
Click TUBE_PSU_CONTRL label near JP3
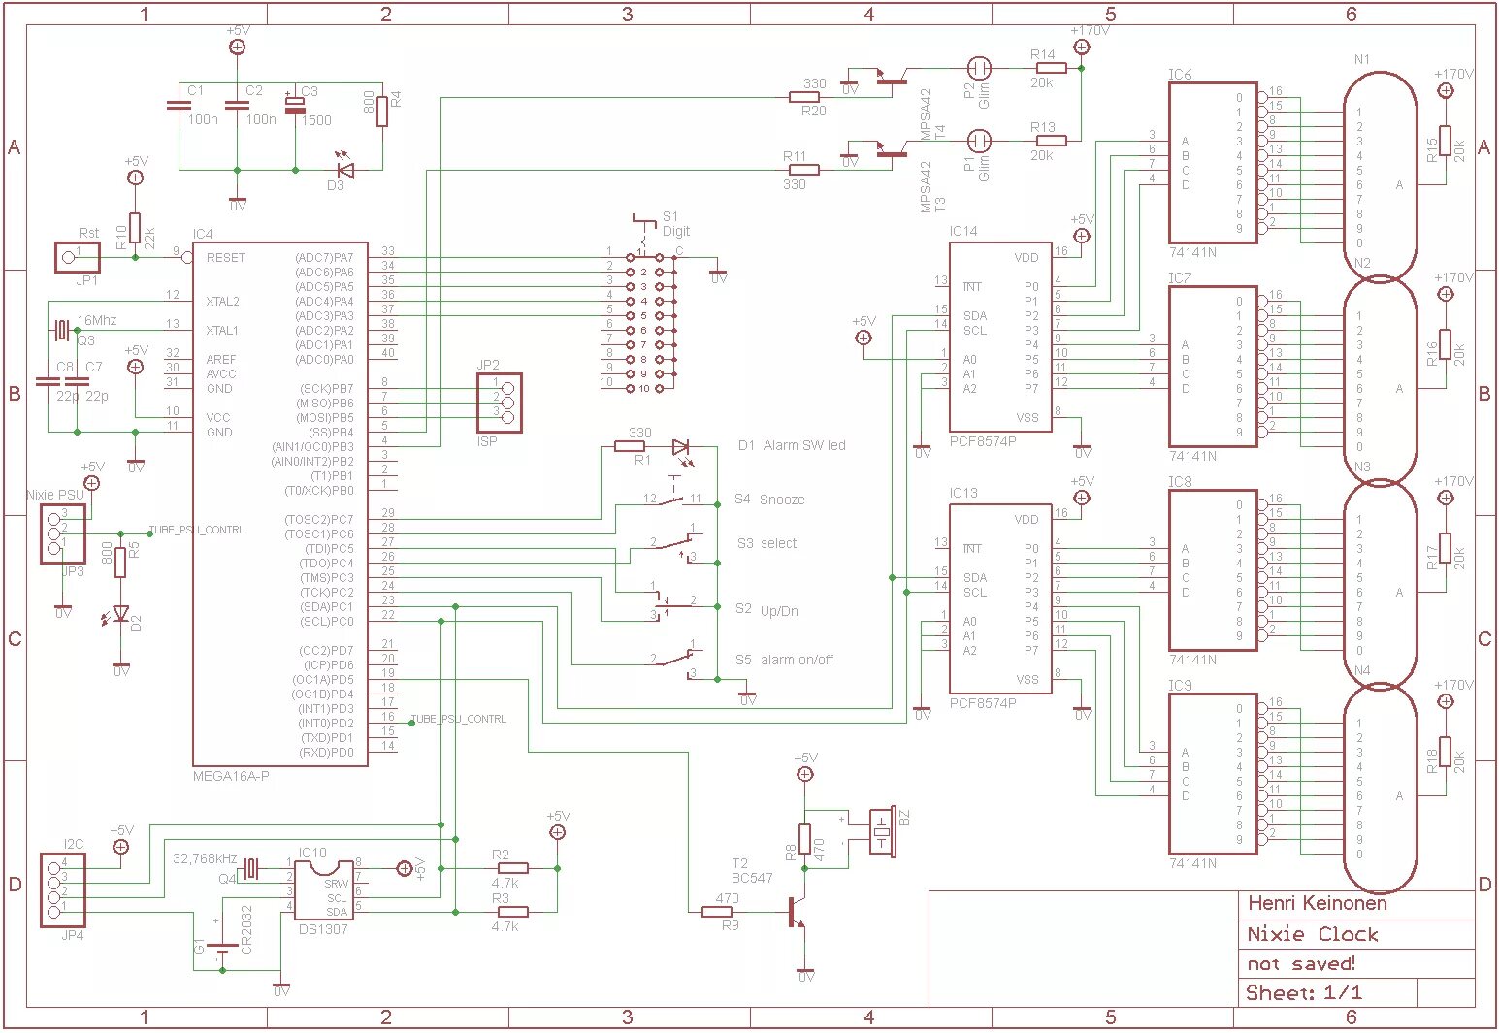pos(196,531)
